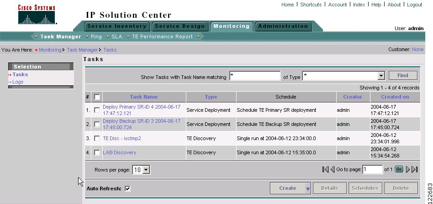433x204 pixels.
Task: Click the Delete button
Action: 401,188
